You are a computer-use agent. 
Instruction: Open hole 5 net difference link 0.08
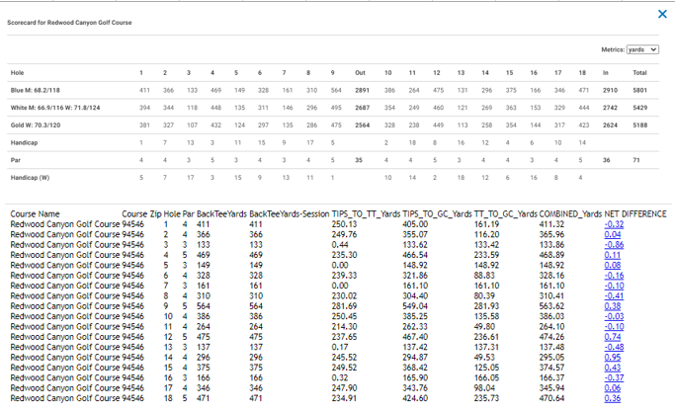(612, 265)
